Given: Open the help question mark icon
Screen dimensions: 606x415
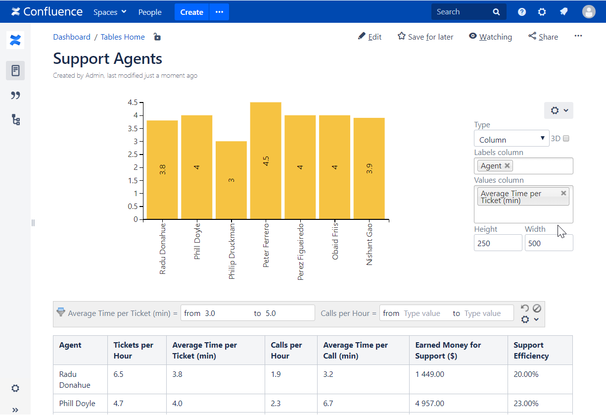Looking at the screenshot, I should (522, 12).
